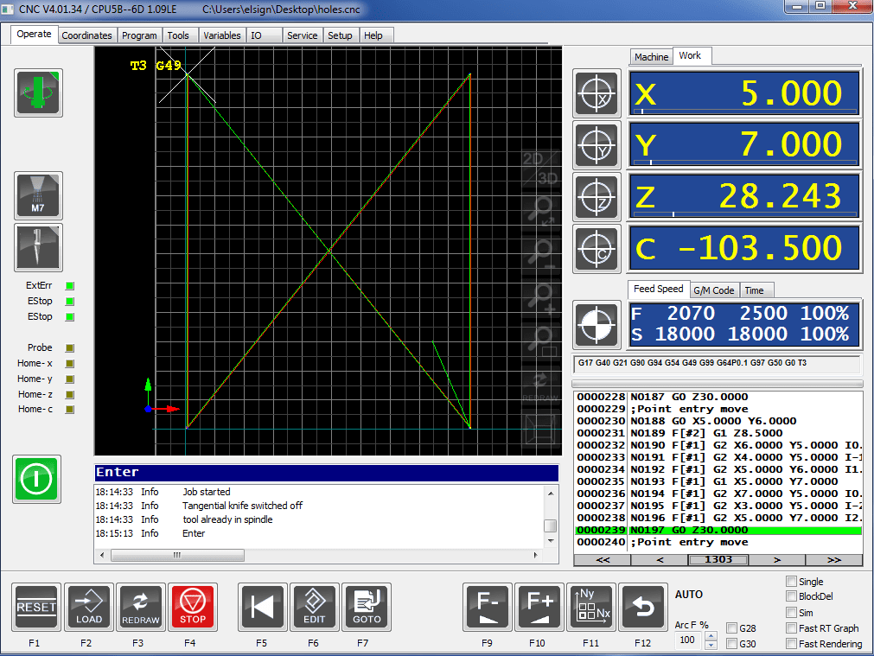Go back one line with < button
This screenshot has height=656, width=874.
coord(660,559)
